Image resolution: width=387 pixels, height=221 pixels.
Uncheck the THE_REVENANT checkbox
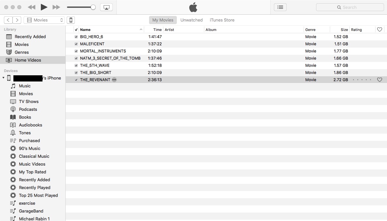point(76,80)
